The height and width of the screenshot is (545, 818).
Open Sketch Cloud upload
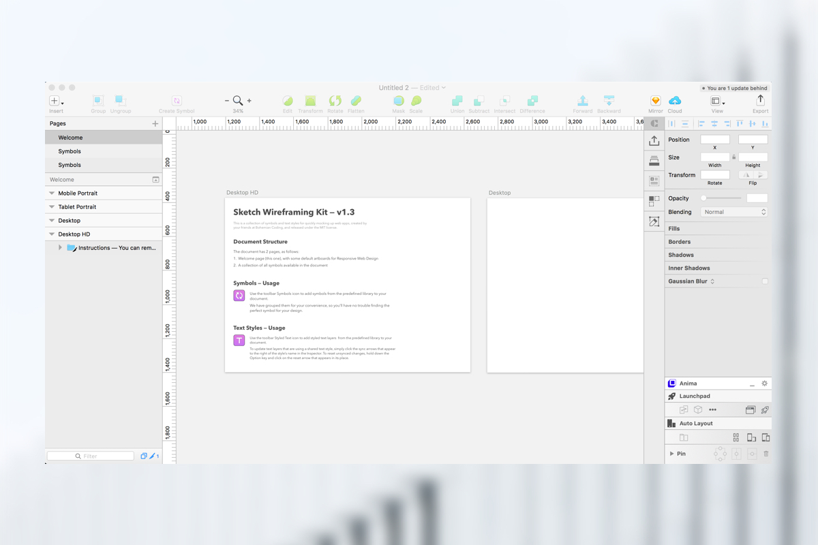675,101
